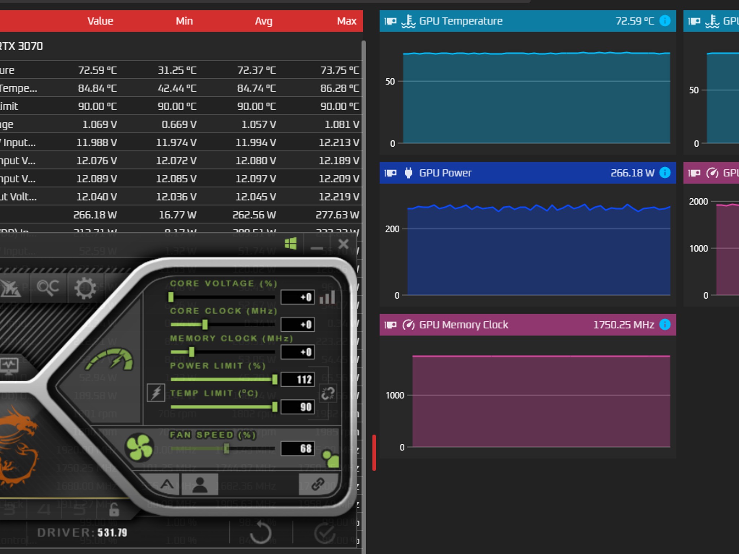
Task: Toggle the profile lock padlock
Action: (114, 509)
